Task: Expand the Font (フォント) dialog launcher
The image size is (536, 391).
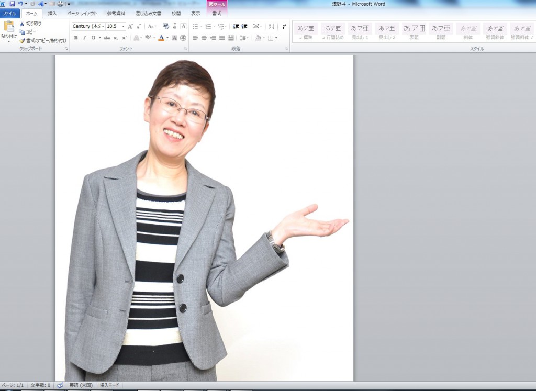Action: pyautogui.click(x=185, y=49)
